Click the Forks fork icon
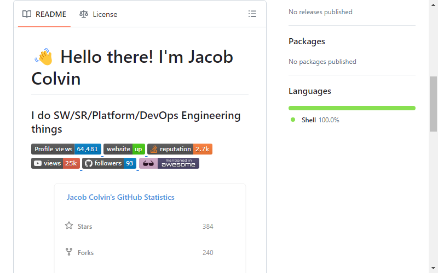The width and height of the screenshot is (438, 273). click(69, 252)
